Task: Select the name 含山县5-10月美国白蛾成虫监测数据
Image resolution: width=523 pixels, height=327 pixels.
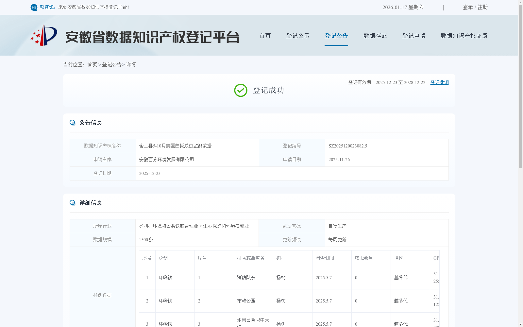Action: (x=175, y=146)
